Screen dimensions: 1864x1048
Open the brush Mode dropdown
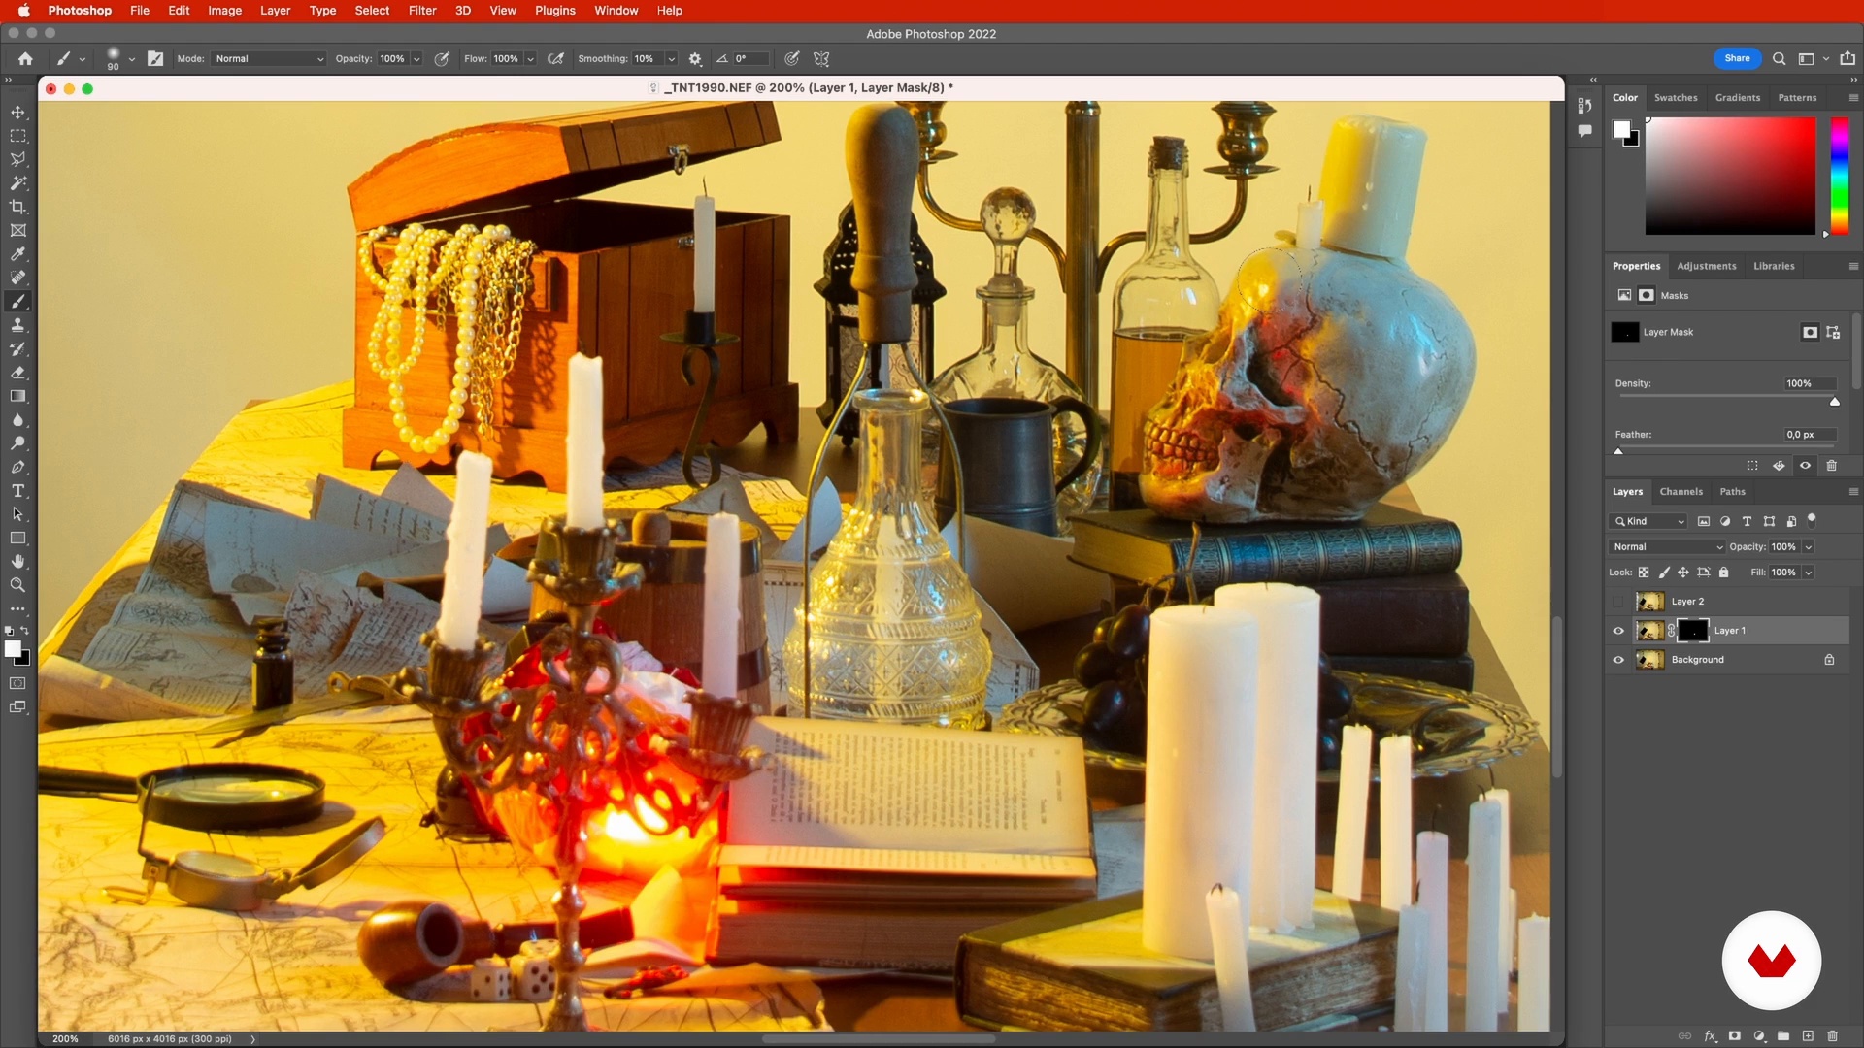point(269,59)
